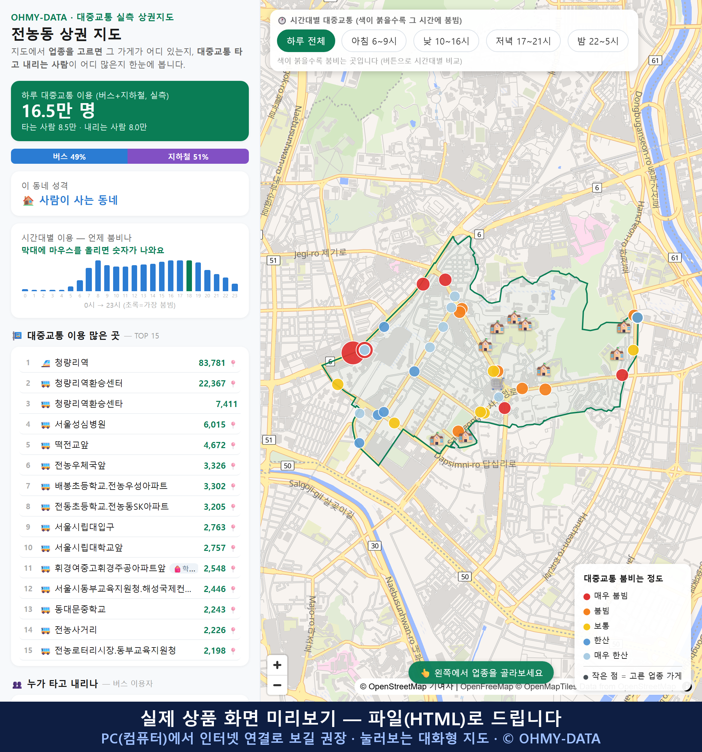The width and height of the screenshot is (702, 752).
Task: Click the green 18시 peak bar in chart
Action: click(x=189, y=275)
